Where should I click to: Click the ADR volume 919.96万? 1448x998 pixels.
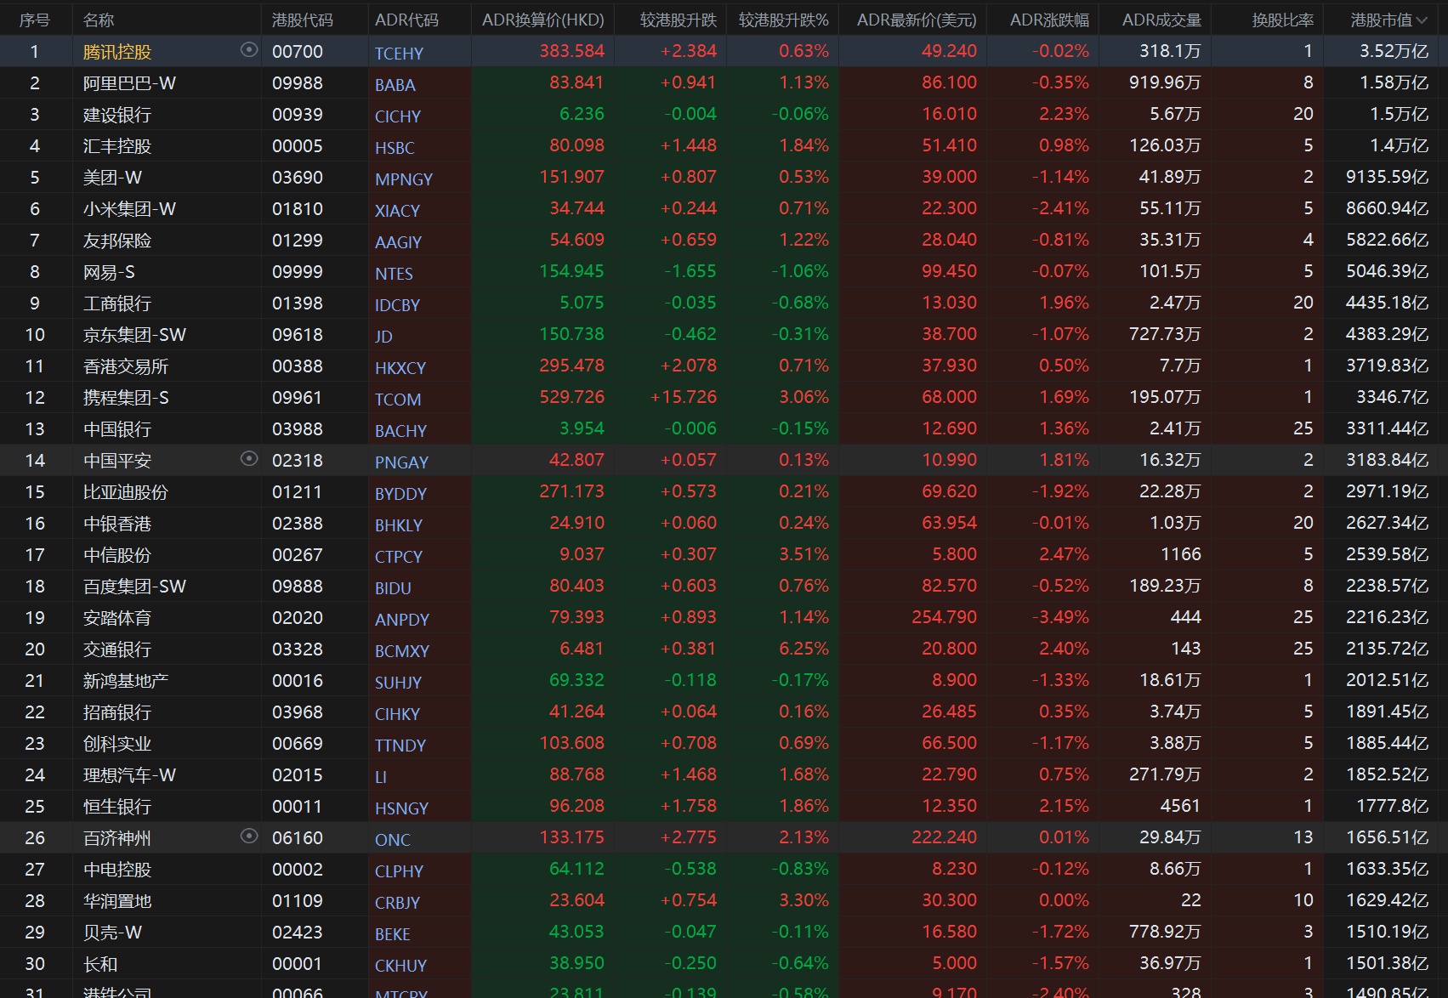[1165, 82]
